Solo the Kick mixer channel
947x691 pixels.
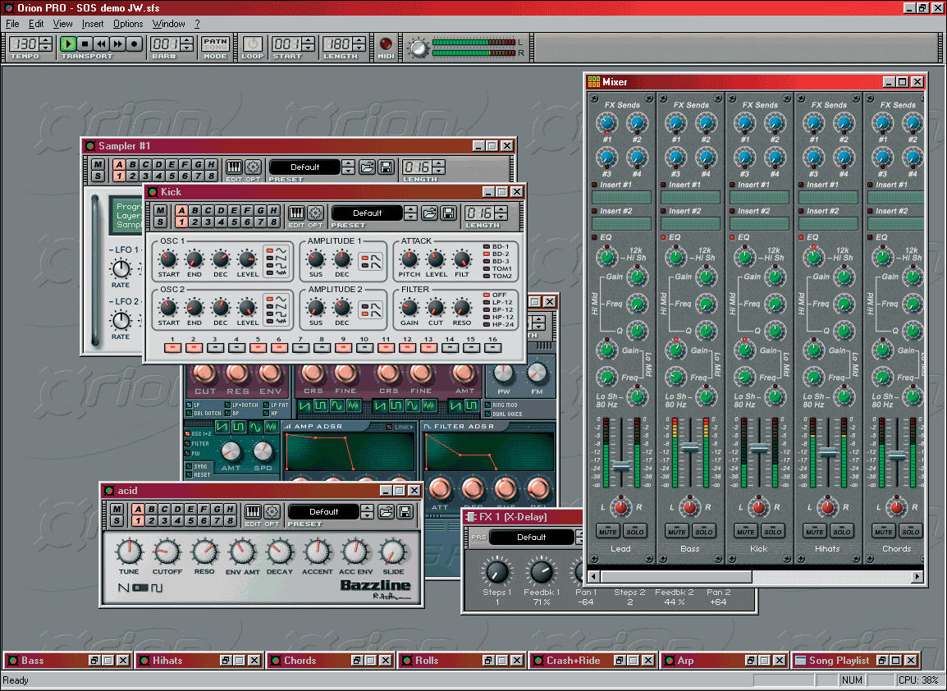click(773, 531)
